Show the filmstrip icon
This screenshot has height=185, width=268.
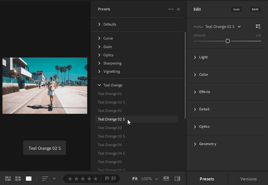click(166, 179)
